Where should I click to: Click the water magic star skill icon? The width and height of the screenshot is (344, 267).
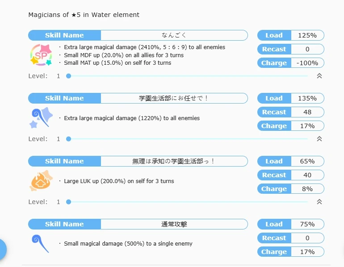pos(41,118)
